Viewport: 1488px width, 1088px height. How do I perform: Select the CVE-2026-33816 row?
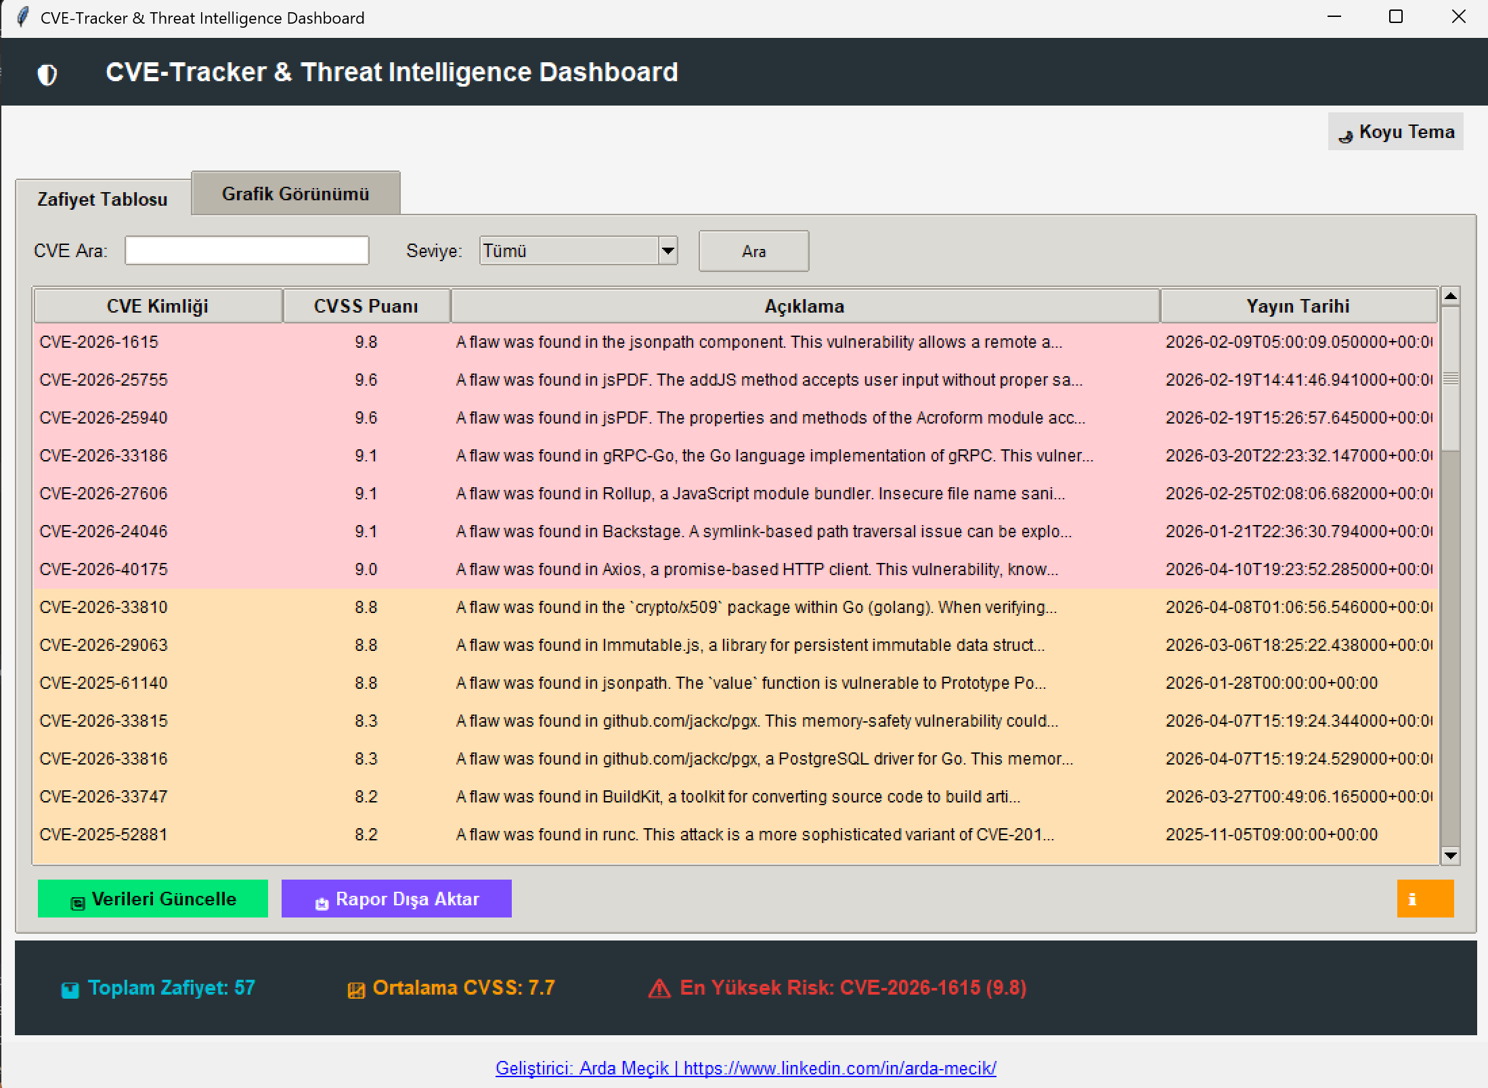736,758
